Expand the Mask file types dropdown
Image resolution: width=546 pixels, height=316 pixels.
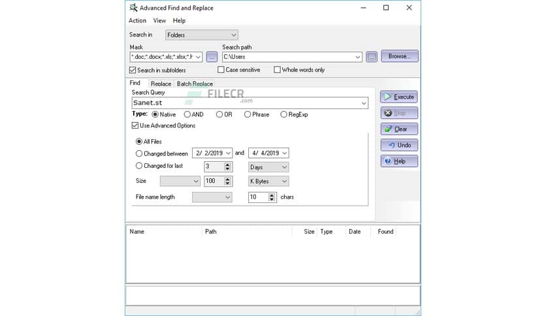point(198,57)
